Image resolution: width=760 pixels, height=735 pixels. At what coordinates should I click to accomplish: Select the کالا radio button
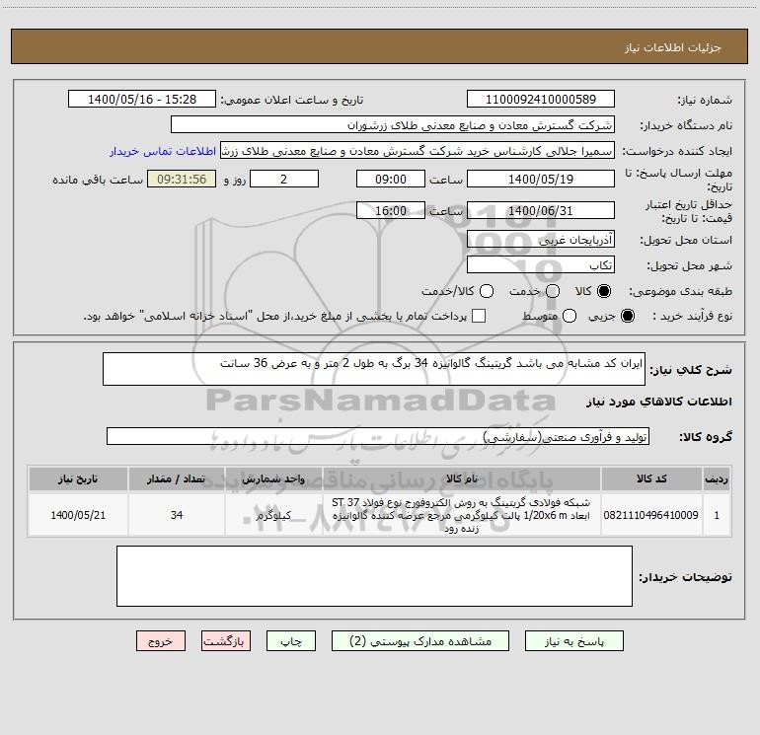(x=604, y=291)
